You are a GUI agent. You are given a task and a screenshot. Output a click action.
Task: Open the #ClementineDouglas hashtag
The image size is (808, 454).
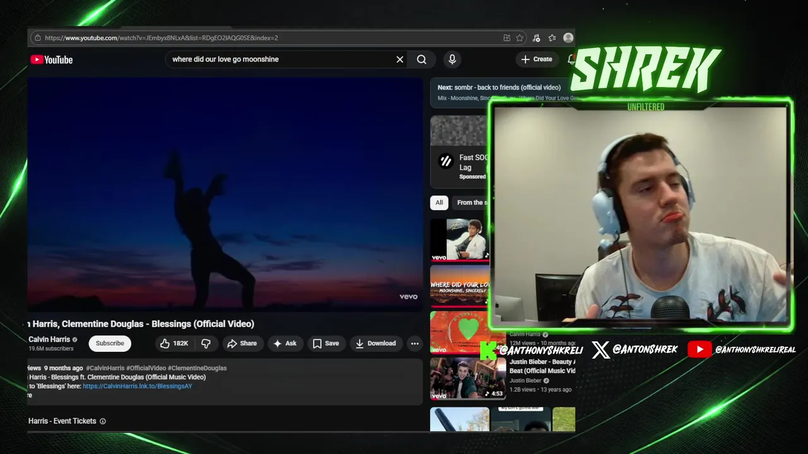tap(197, 368)
